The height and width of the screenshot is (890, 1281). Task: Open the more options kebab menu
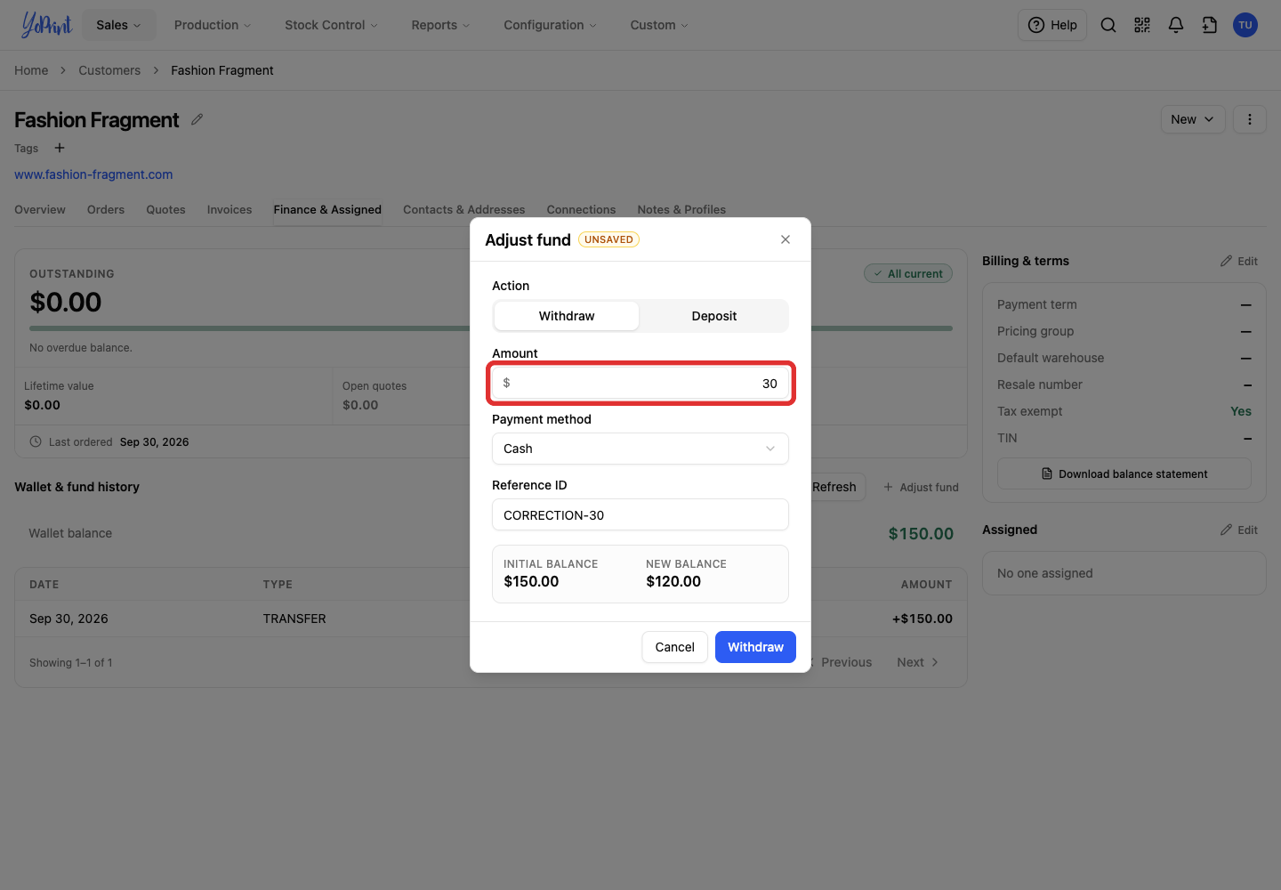(x=1250, y=119)
